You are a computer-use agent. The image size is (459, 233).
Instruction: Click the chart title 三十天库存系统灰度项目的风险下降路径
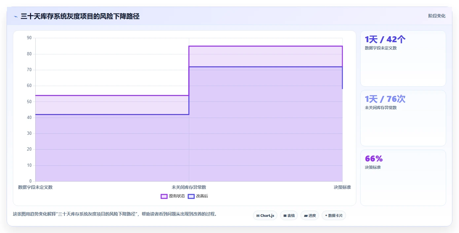coord(80,16)
